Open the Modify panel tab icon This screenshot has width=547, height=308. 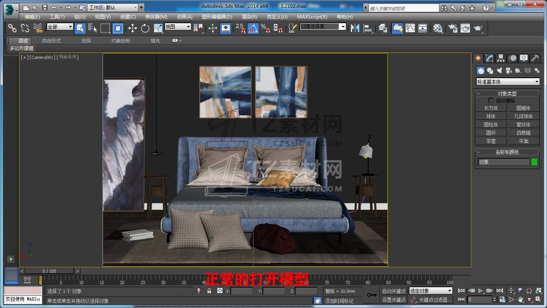489,58
